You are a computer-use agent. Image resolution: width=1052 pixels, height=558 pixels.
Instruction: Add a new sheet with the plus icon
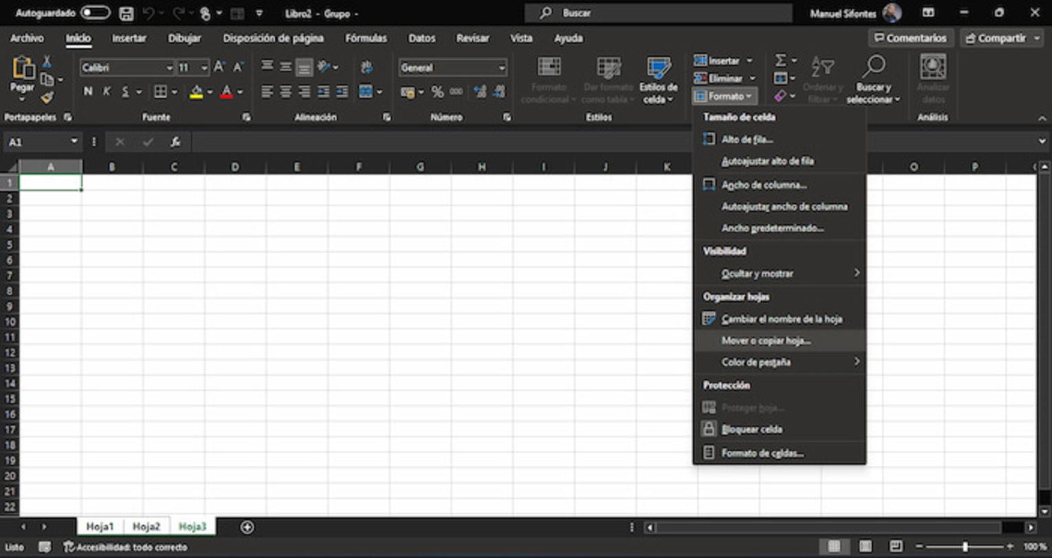(x=246, y=526)
